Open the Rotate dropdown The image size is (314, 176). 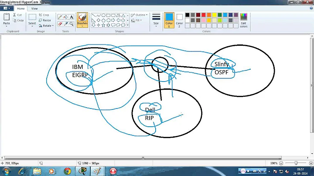pyautogui.click(x=46, y=26)
